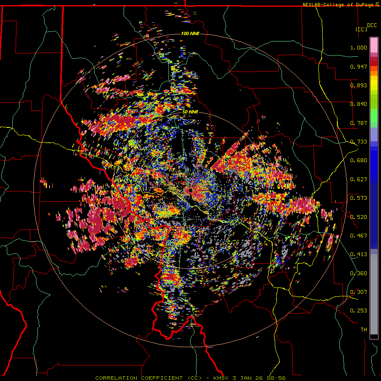This screenshot has height=381, width=381.
Task: Click the 0.733 scale value
Action: [359, 142]
